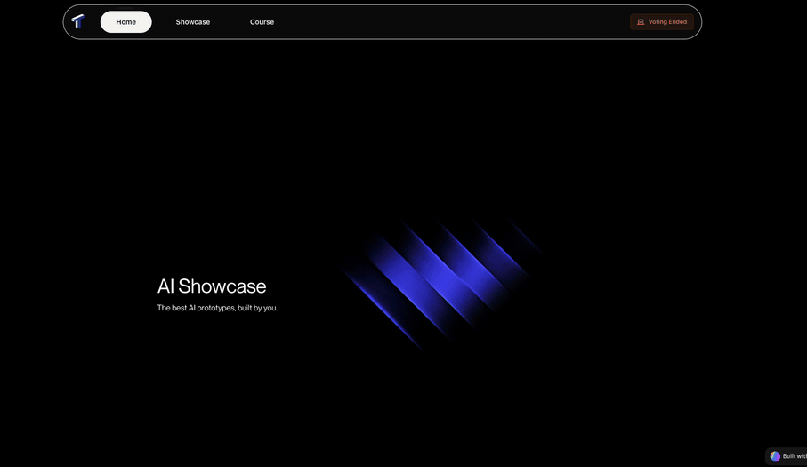
Task: Click the 'Built with' badge icon
Action: (x=775, y=456)
